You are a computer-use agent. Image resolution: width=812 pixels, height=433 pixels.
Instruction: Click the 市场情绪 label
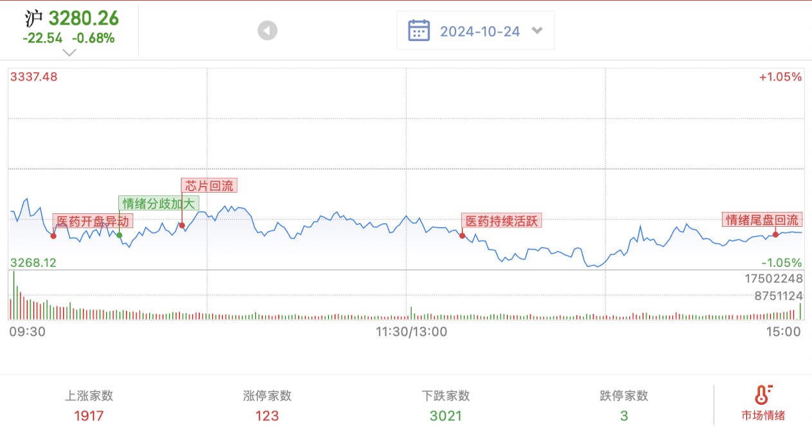pyautogui.click(x=763, y=415)
